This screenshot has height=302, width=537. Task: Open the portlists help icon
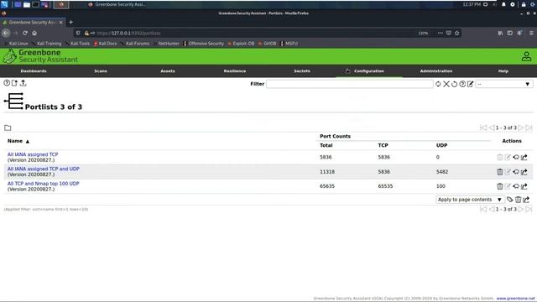point(7,83)
